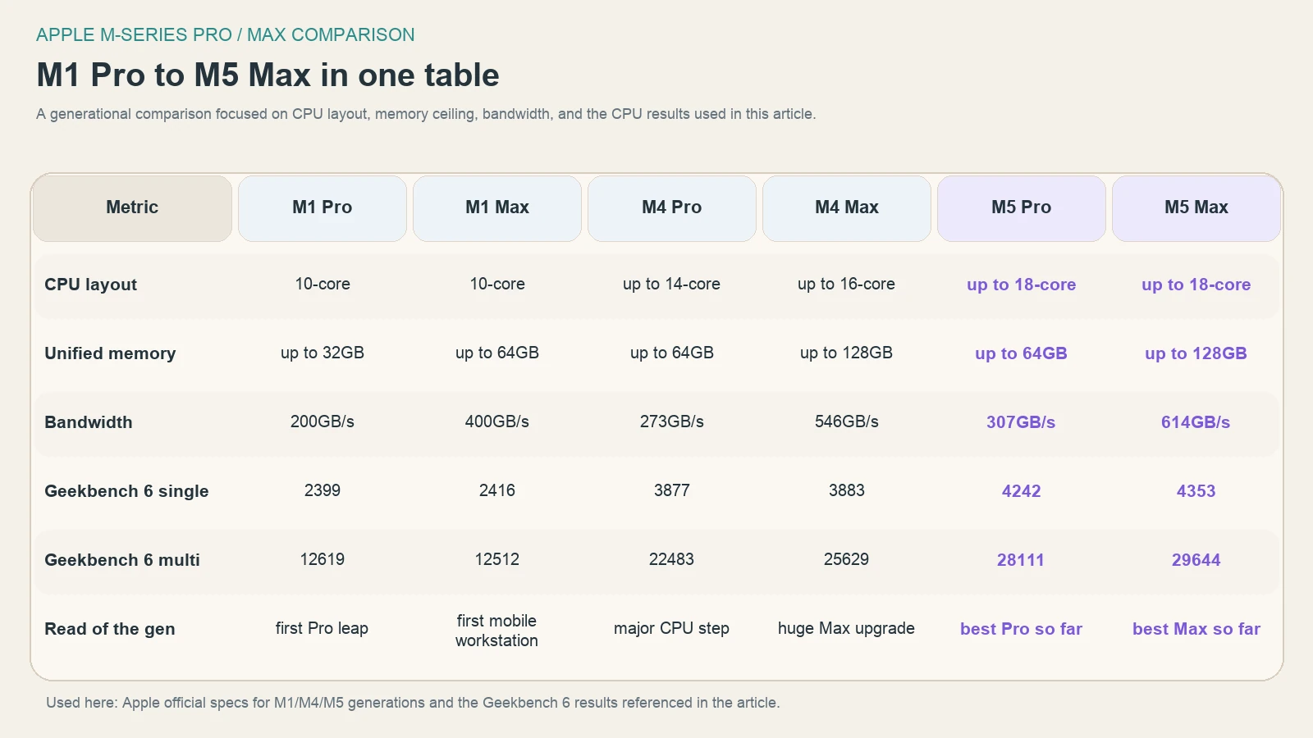Screen dimensions: 1313x738
Task: Click the Read of the gen row label
Action: [x=109, y=629]
